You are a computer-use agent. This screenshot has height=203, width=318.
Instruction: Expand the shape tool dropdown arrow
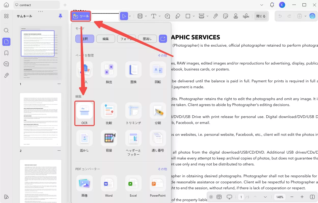coord(194,16)
